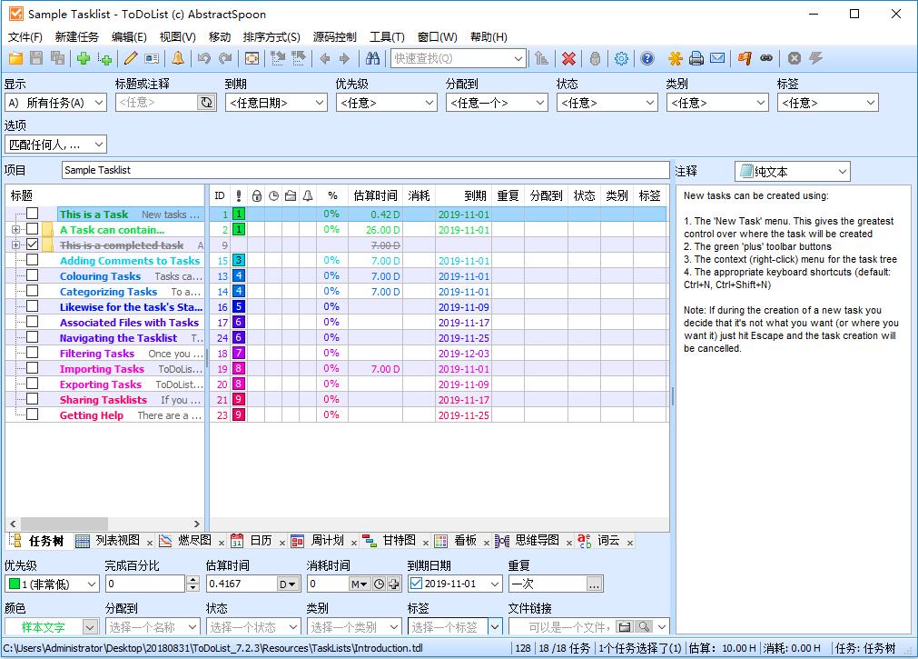This screenshot has width=918, height=659.
Task: Expand the 'A Task can contain...' tree node
Action: (15, 230)
